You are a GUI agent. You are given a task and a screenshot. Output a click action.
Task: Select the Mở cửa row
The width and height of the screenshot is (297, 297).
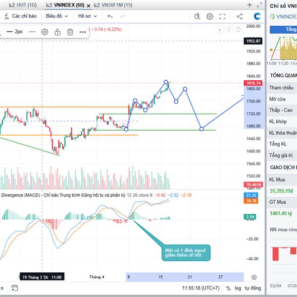(282, 99)
